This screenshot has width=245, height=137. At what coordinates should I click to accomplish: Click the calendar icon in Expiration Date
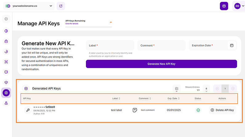click(232, 45)
